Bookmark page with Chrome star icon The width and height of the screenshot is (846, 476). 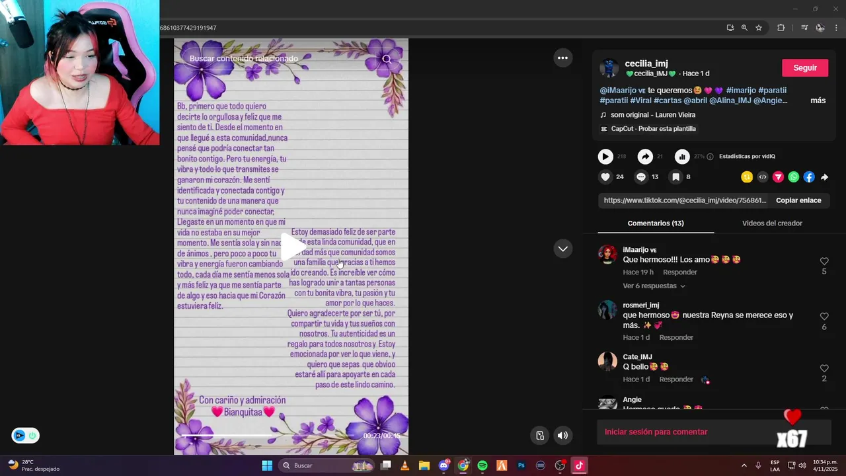coord(759,28)
